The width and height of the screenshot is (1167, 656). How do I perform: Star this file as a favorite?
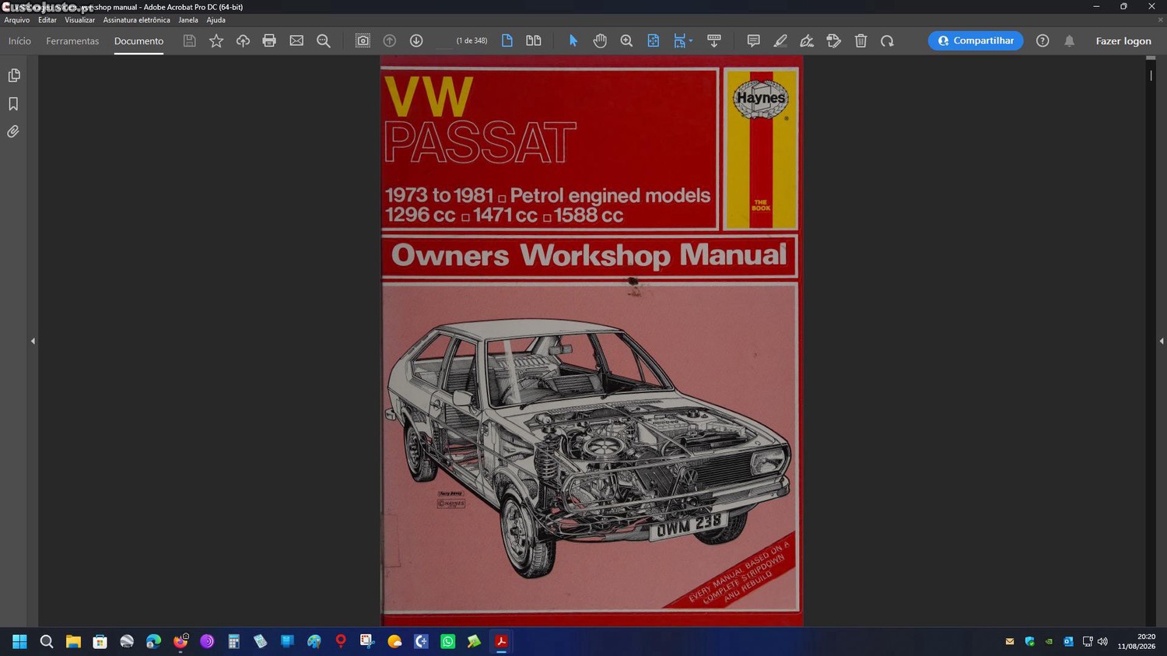click(216, 41)
